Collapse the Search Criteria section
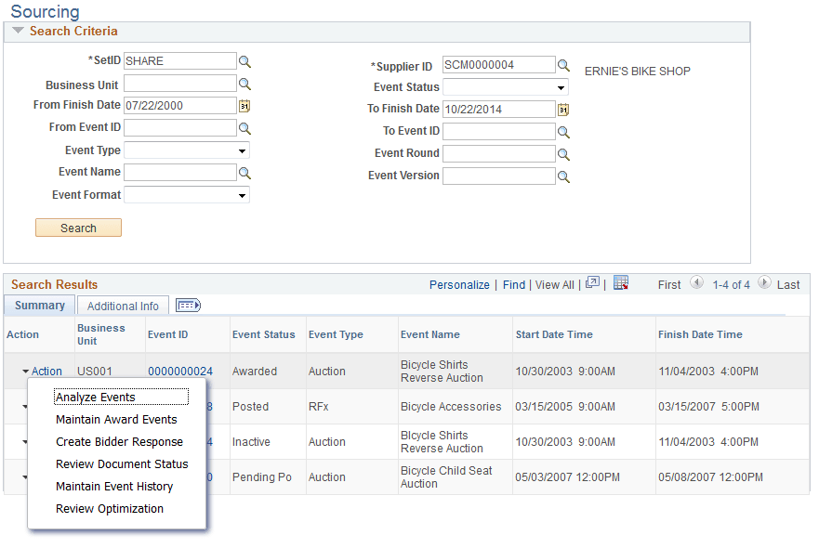The width and height of the screenshot is (819, 548). pyautogui.click(x=18, y=31)
